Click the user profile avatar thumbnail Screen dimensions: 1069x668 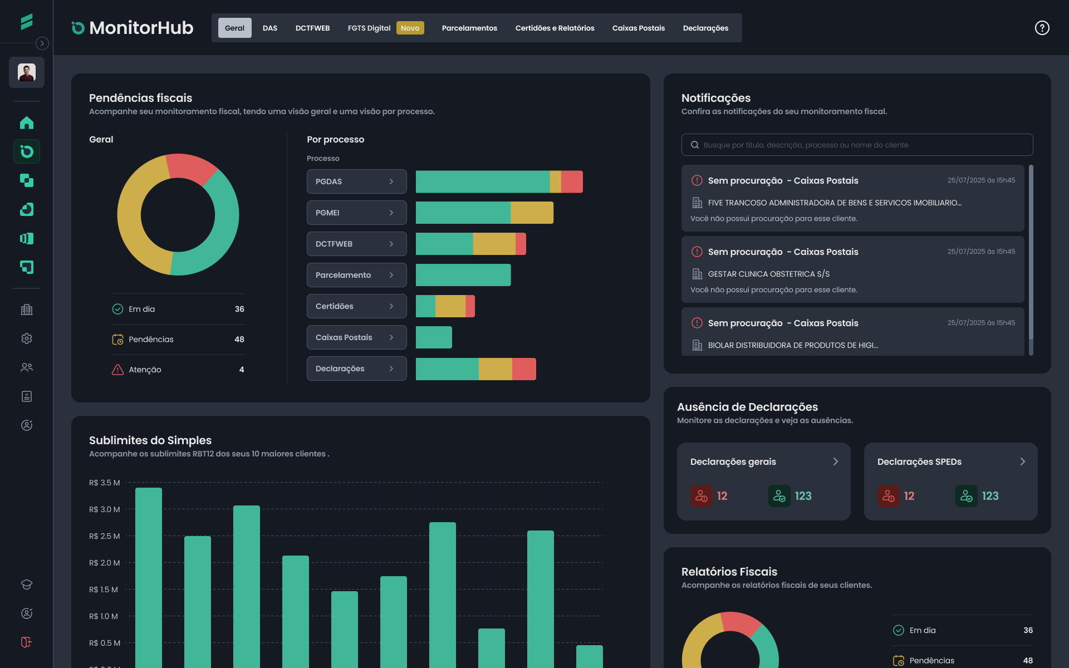click(26, 72)
